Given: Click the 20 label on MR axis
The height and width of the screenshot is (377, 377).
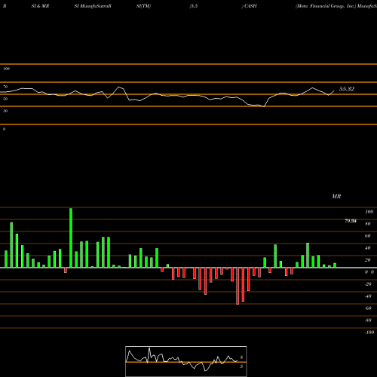Looking at the screenshot, I should [368, 260].
